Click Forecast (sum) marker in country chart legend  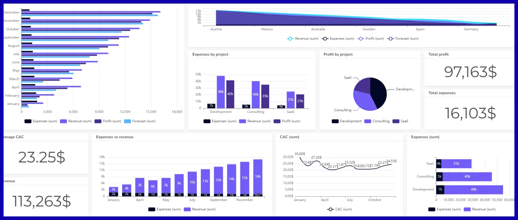(390, 39)
